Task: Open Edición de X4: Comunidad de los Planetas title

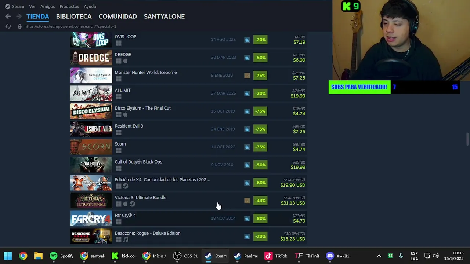Action: point(162,180)
